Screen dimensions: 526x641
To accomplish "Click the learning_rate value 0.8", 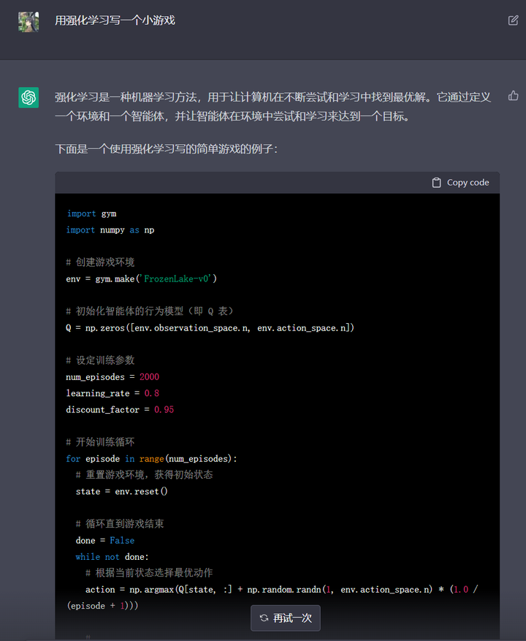I will coord(151,393).
